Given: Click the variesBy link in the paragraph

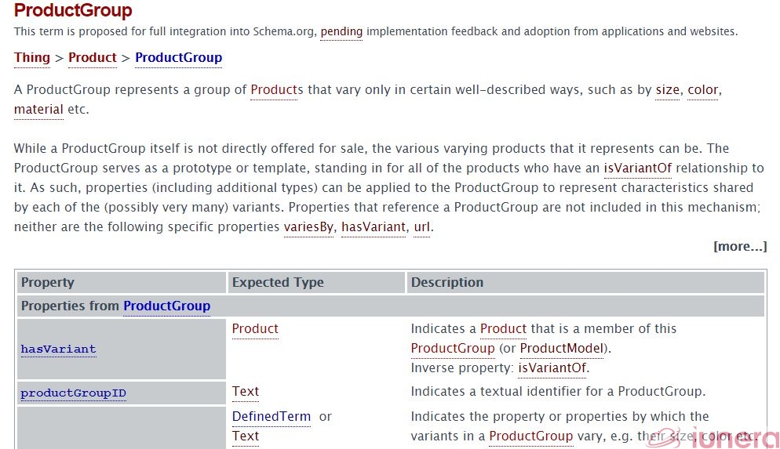Looking at the screenshot, I should pos(308,227).
